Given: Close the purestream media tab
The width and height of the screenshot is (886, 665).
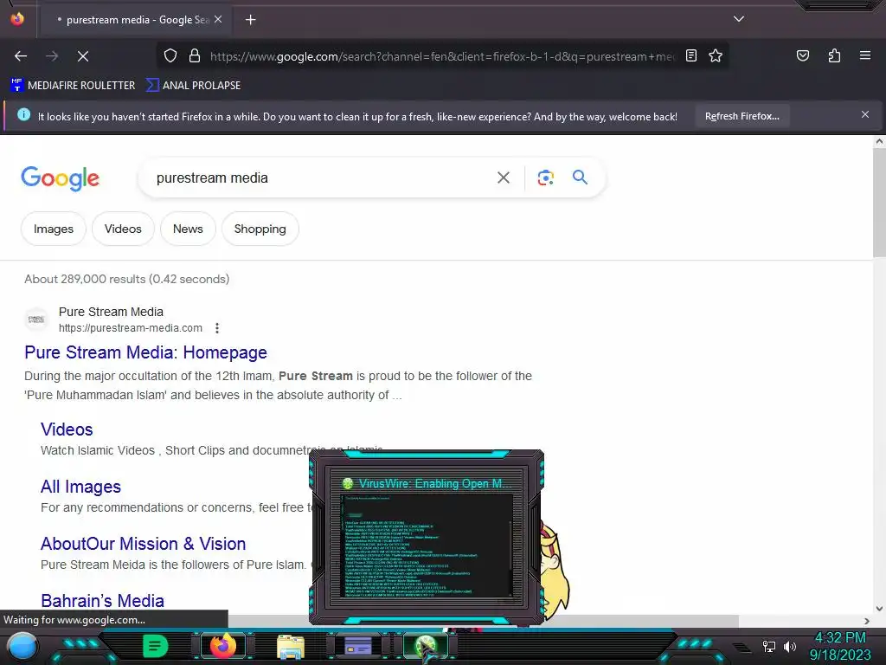Looking at the screenshot, I should [x=218, y=19].
